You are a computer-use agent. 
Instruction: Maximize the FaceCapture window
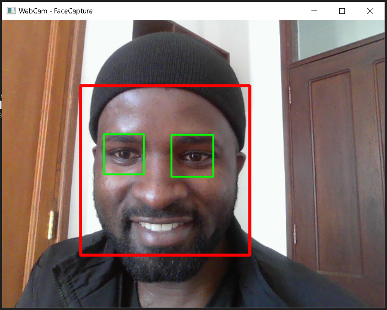(342, 11)
